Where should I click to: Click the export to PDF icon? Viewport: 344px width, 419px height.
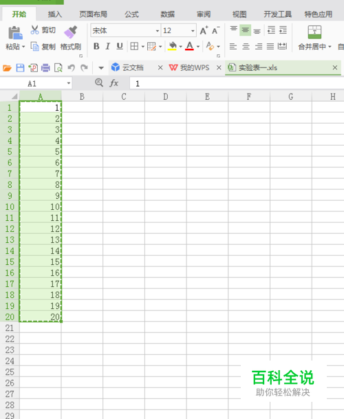point(33,68)
